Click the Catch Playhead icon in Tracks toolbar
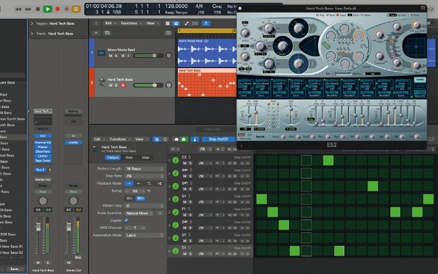The image size is (438, 274). coord(206,24)
